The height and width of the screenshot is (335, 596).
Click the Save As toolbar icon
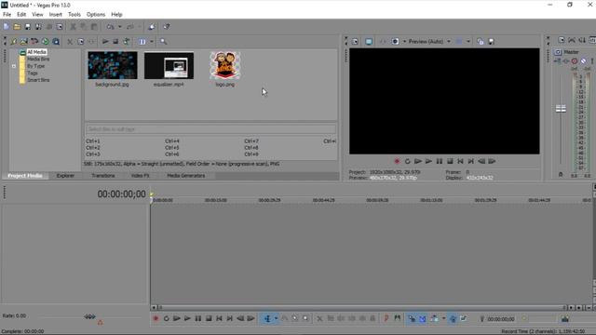38,27
